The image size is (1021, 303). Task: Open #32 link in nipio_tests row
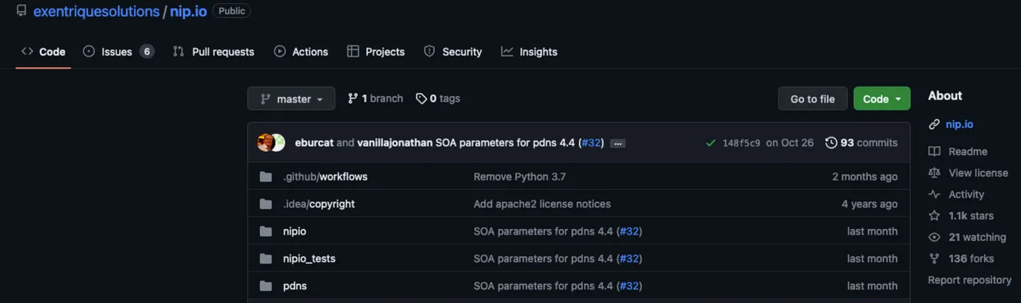(629, 258)
